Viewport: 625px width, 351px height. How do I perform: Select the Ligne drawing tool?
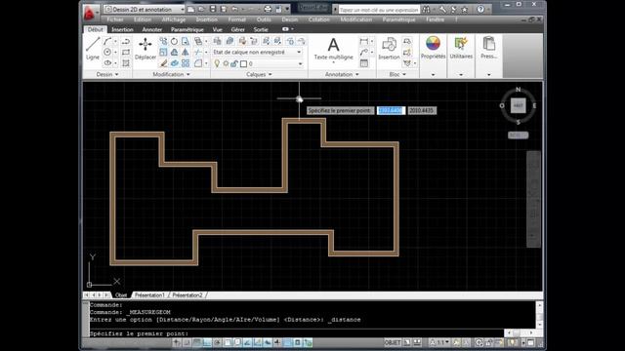tap(93, 49)
